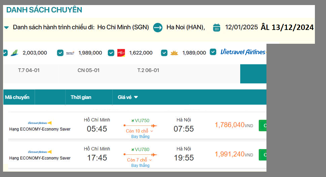Toggle the Vietravel Airlines filter checkbox
The image size is (326, 177).
(213, 52)
